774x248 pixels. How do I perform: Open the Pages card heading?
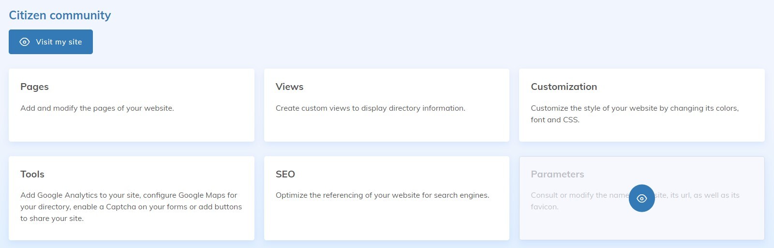click(34, 87)
